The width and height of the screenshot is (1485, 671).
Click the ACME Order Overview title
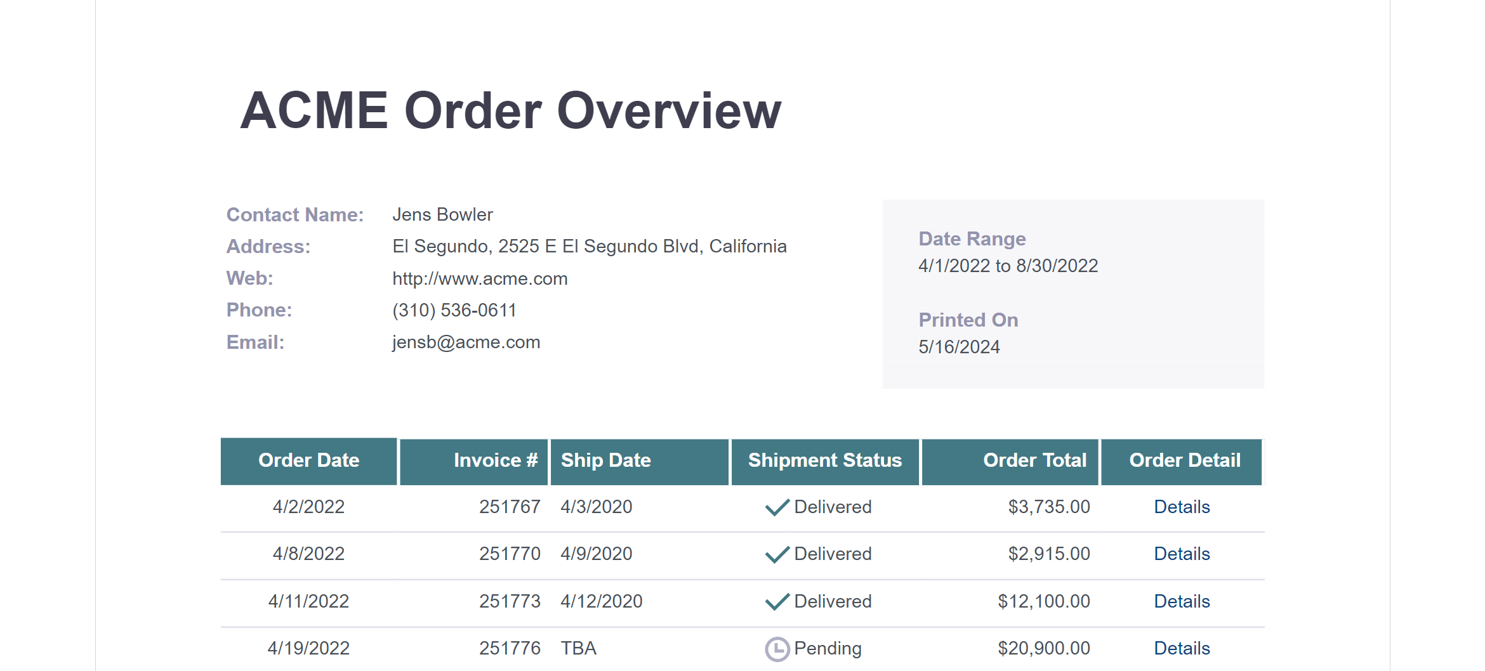(x=510, y=111)
